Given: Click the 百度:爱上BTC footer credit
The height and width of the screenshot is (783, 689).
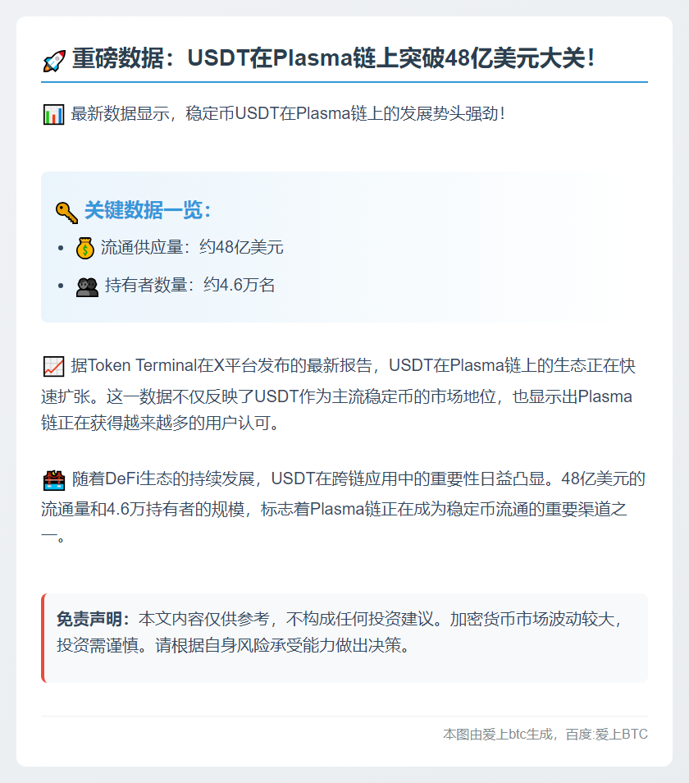Looking at the screenshot, I should click(606, 735).
